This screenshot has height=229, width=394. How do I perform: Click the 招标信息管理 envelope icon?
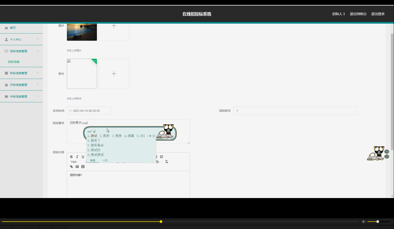tap(6, 51)
